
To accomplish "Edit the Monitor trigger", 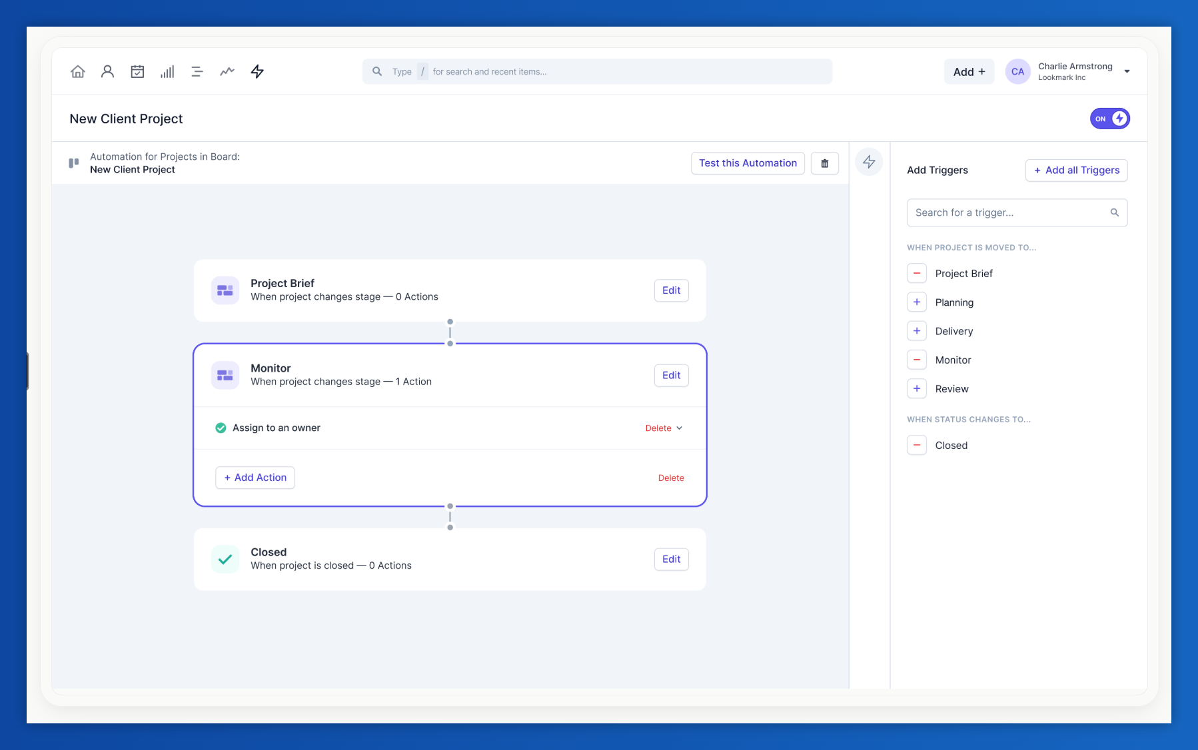I will pos(671,376).
